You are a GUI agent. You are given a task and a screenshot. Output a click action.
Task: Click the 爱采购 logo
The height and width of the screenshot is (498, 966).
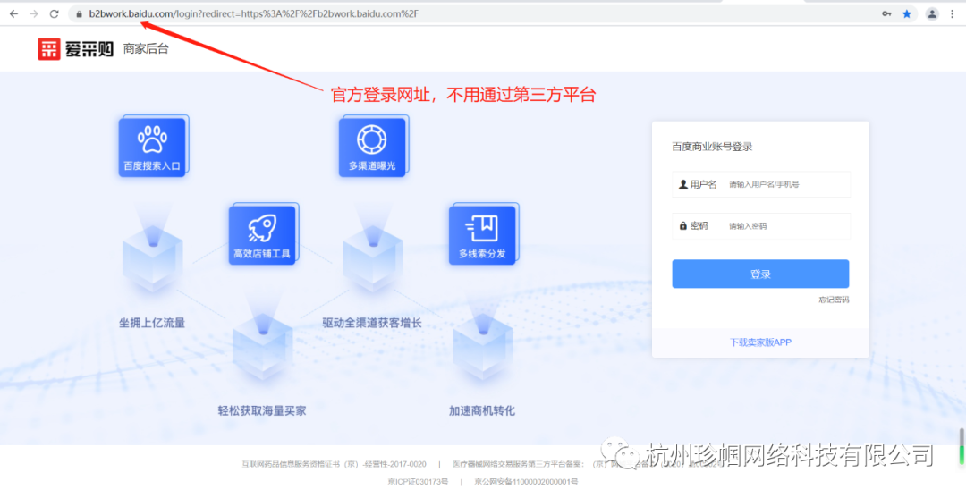pos(76,48)
